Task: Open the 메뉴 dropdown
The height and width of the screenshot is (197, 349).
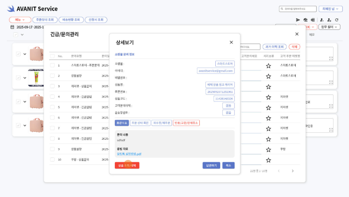Action: [20, 20]
